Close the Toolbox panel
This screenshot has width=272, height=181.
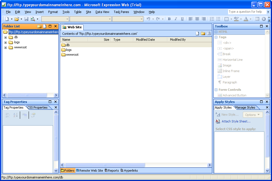point(267,26)
